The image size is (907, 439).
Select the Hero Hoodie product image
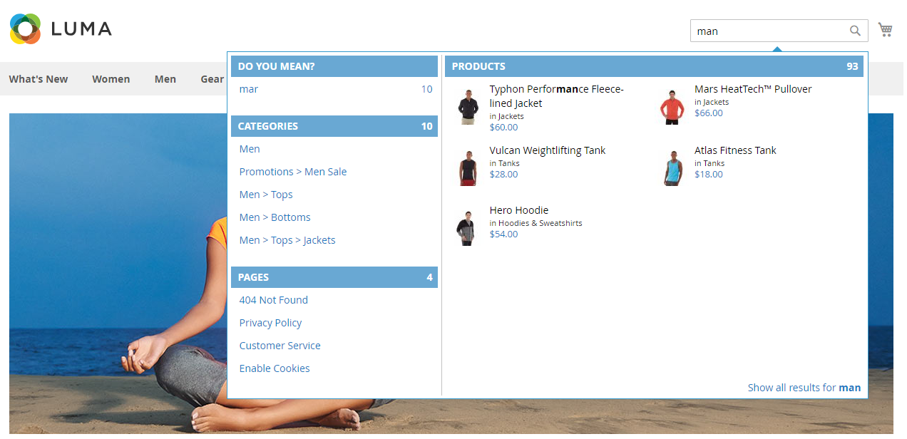[466, 228]
